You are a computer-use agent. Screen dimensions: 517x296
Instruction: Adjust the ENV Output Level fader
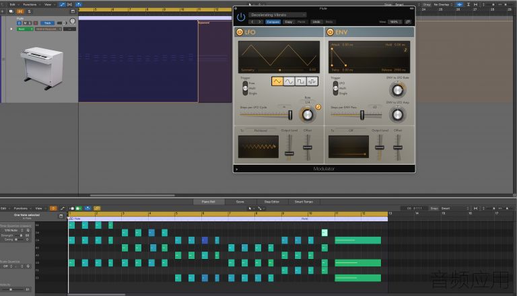(x=380, y=147)
